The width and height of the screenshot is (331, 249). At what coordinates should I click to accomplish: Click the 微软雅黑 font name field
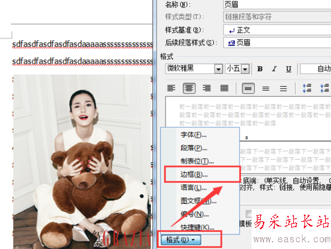[190, 69]
